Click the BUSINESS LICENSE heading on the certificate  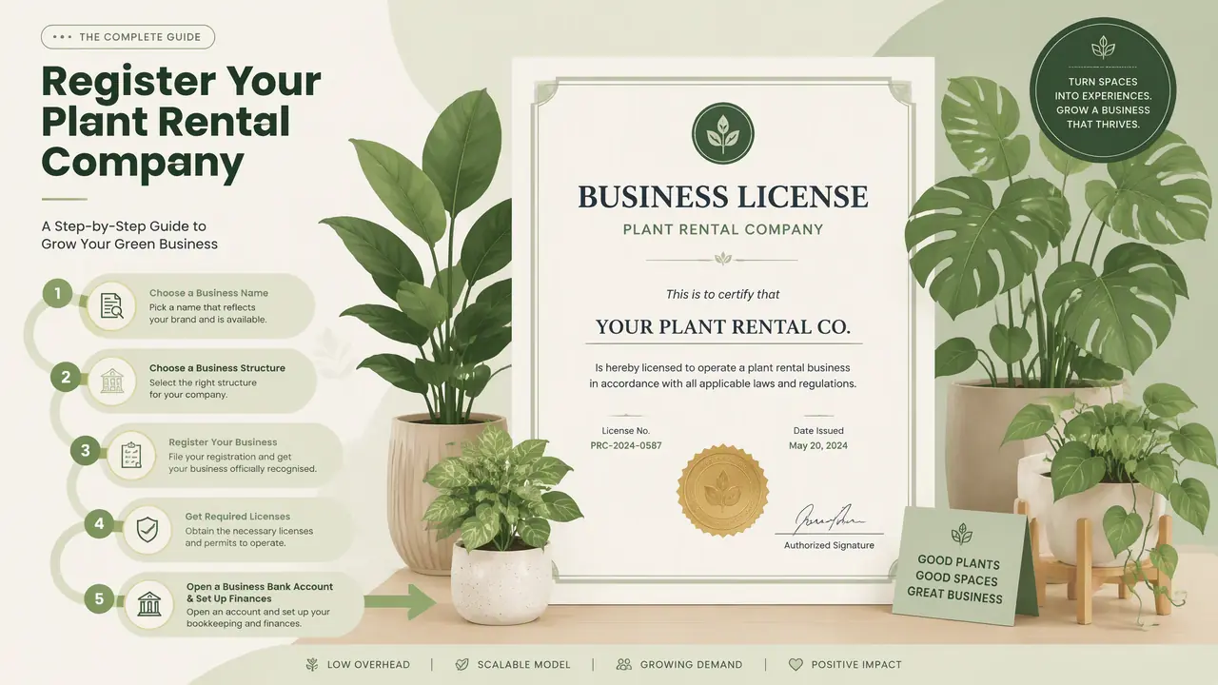coord(723,197)
